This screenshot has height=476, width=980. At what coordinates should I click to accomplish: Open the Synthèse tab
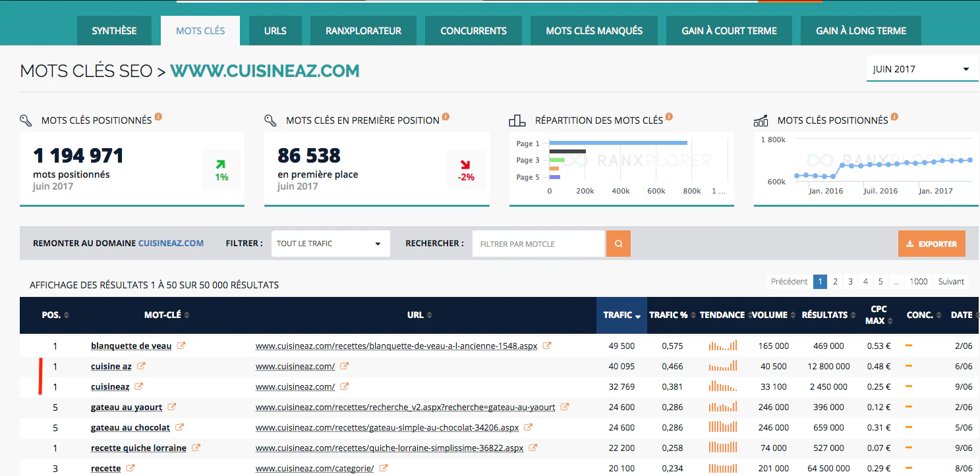(115, 31)
